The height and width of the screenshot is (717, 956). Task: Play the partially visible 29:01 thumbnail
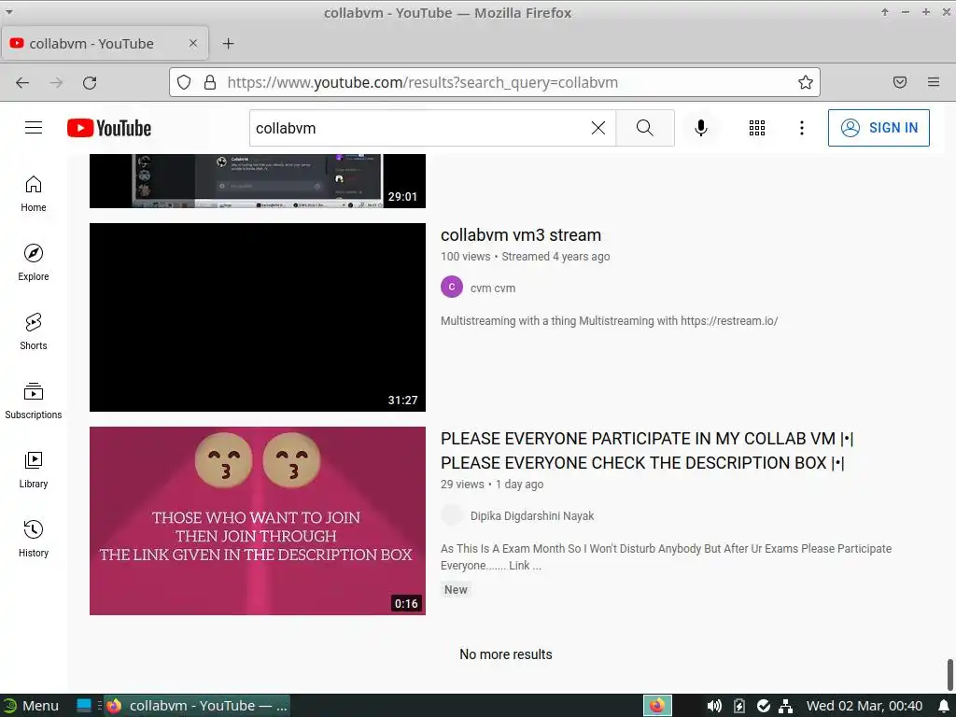(x=258, y=181)
